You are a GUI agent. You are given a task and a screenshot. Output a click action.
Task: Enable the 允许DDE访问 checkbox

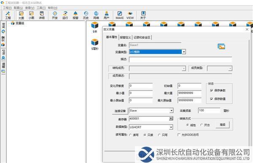[179, 135]
